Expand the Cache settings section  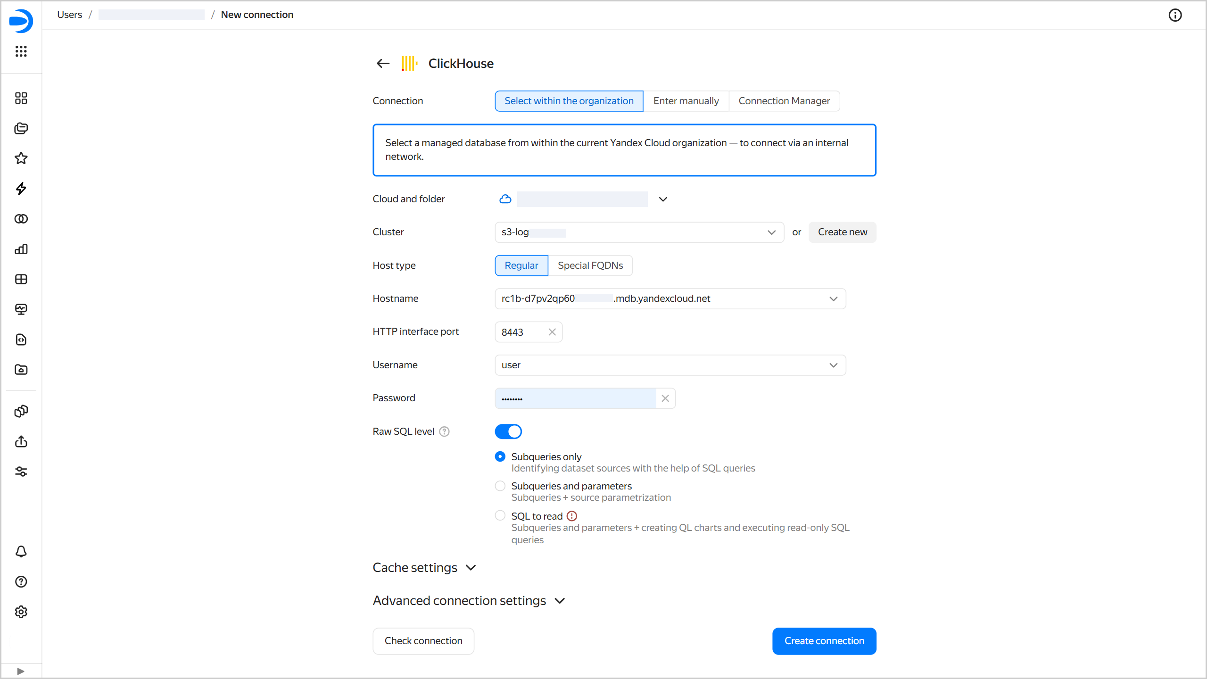coord(424,568)
